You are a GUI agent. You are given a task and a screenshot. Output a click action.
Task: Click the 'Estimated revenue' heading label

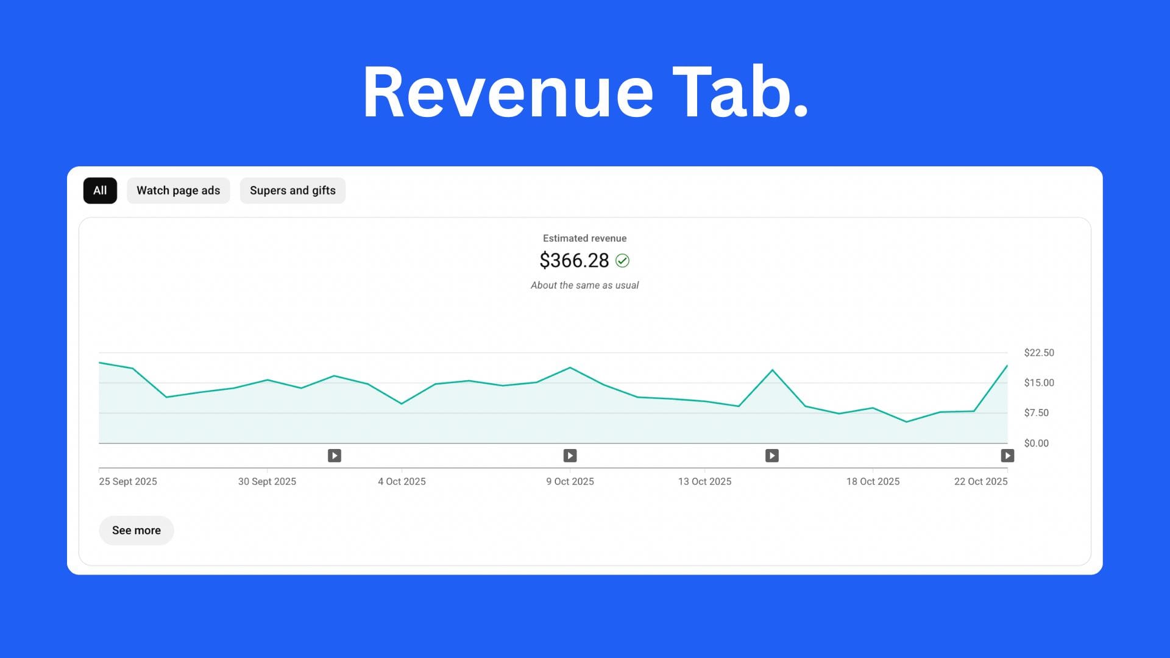584,238
